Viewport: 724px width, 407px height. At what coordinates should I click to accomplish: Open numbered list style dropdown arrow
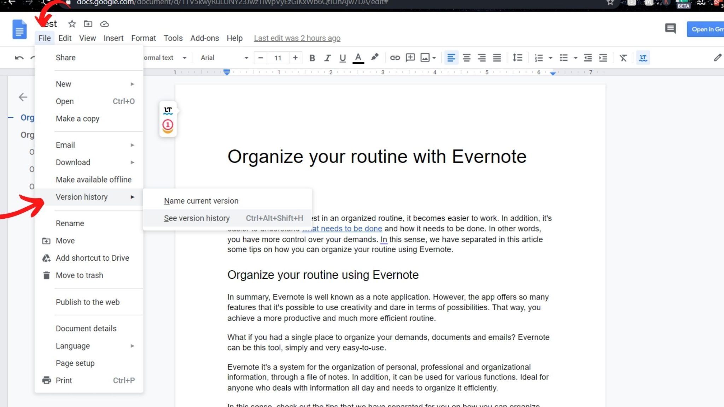(550, 58)
